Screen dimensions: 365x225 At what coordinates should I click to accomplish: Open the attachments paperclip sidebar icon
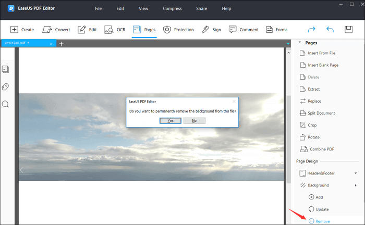pos(5,86)
